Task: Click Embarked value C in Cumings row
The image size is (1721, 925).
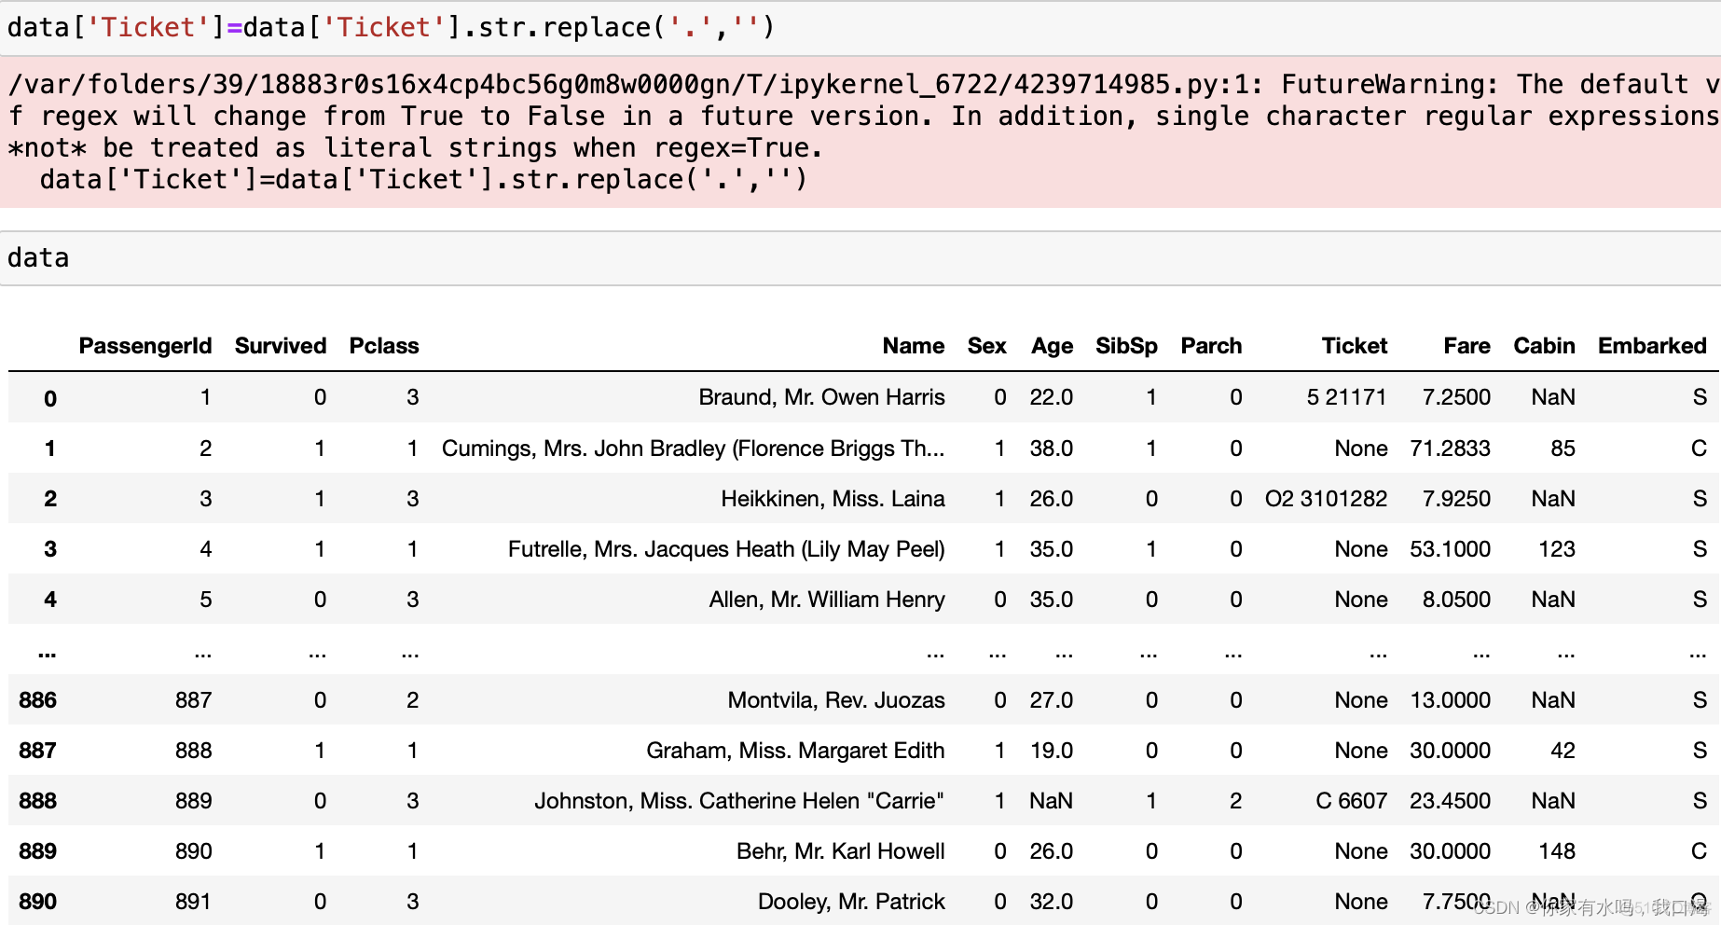Action: [x=1699, y=449]
